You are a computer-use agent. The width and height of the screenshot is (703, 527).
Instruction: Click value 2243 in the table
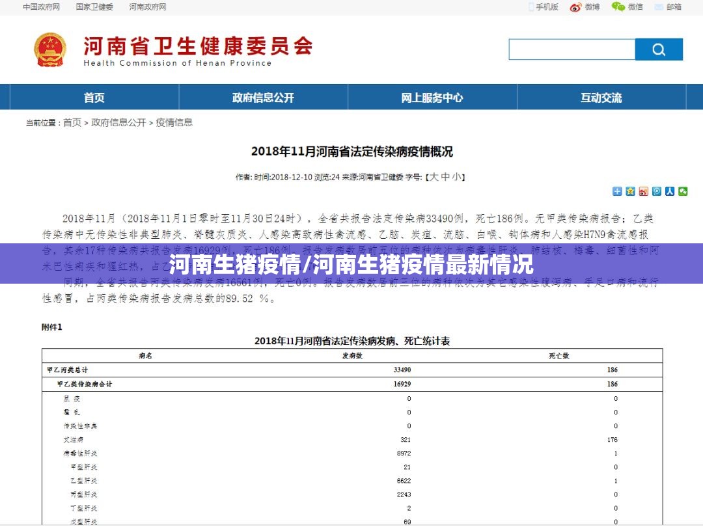tap(404, 494)
